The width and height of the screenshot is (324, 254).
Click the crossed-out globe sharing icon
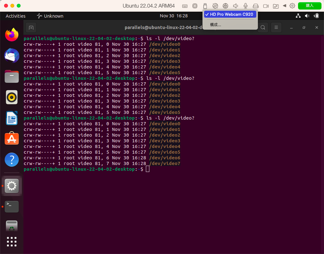215,6
